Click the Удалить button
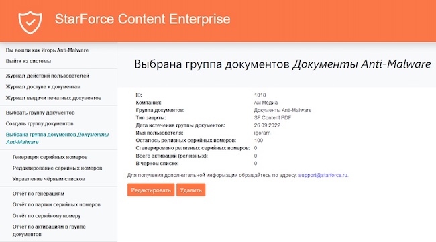The height and width of the screenshot is (242, 436). coord(190,190)
